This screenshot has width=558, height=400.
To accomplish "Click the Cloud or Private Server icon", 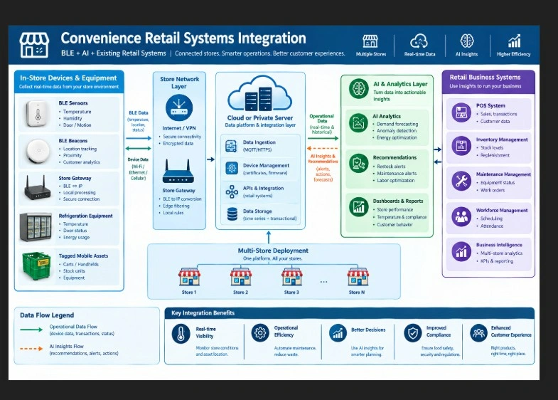I will click(259, 93).
